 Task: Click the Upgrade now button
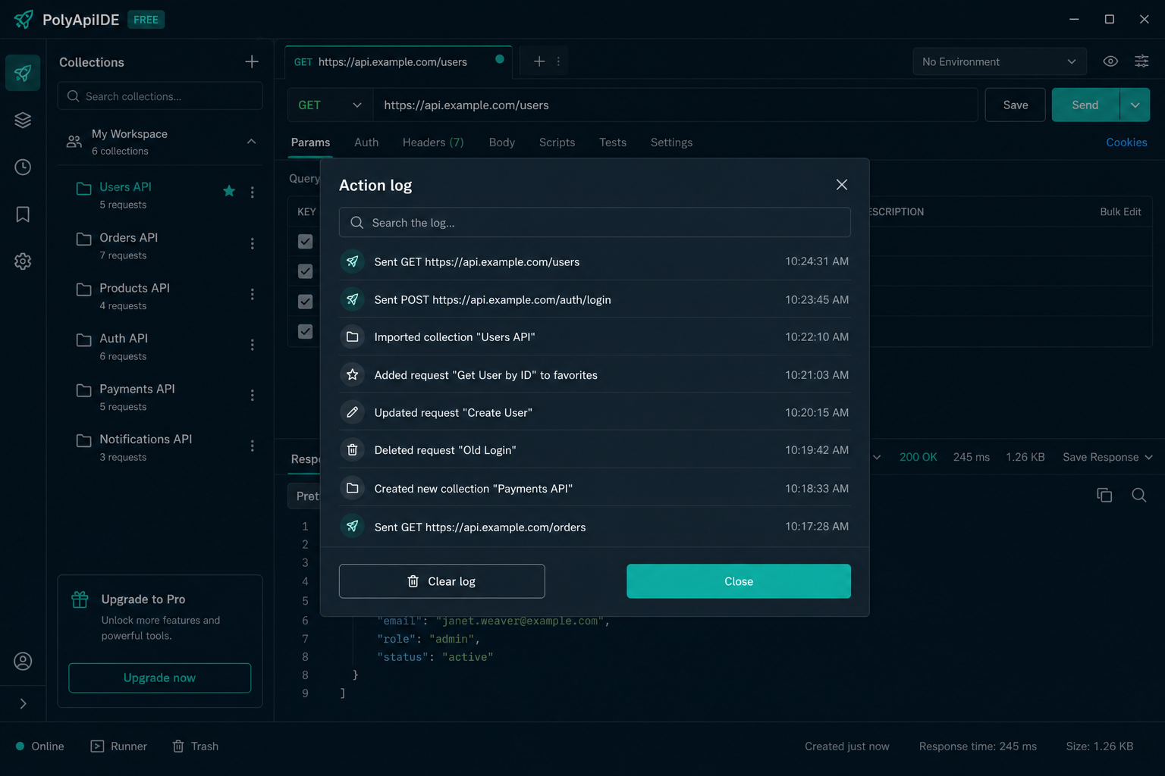[159, 677]
